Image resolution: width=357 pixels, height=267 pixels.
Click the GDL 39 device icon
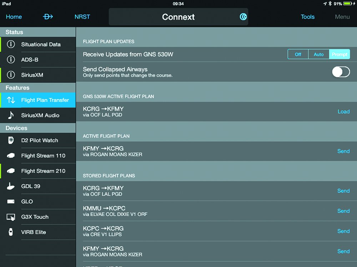click(11, 186)
